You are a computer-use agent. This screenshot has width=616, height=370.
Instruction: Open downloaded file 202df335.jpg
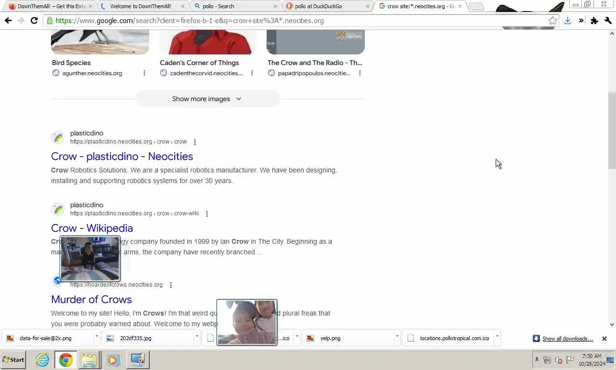coord(147,338)
